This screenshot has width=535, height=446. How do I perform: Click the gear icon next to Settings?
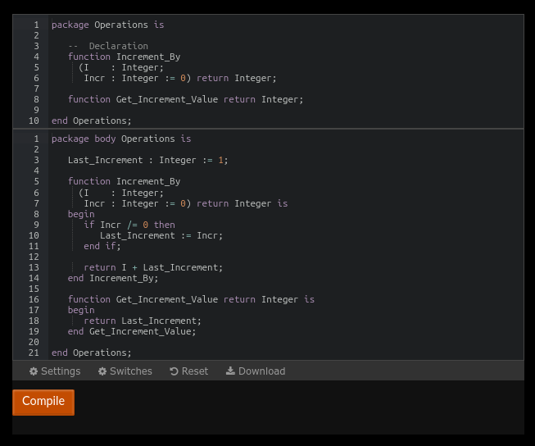(x=34, y=371)
